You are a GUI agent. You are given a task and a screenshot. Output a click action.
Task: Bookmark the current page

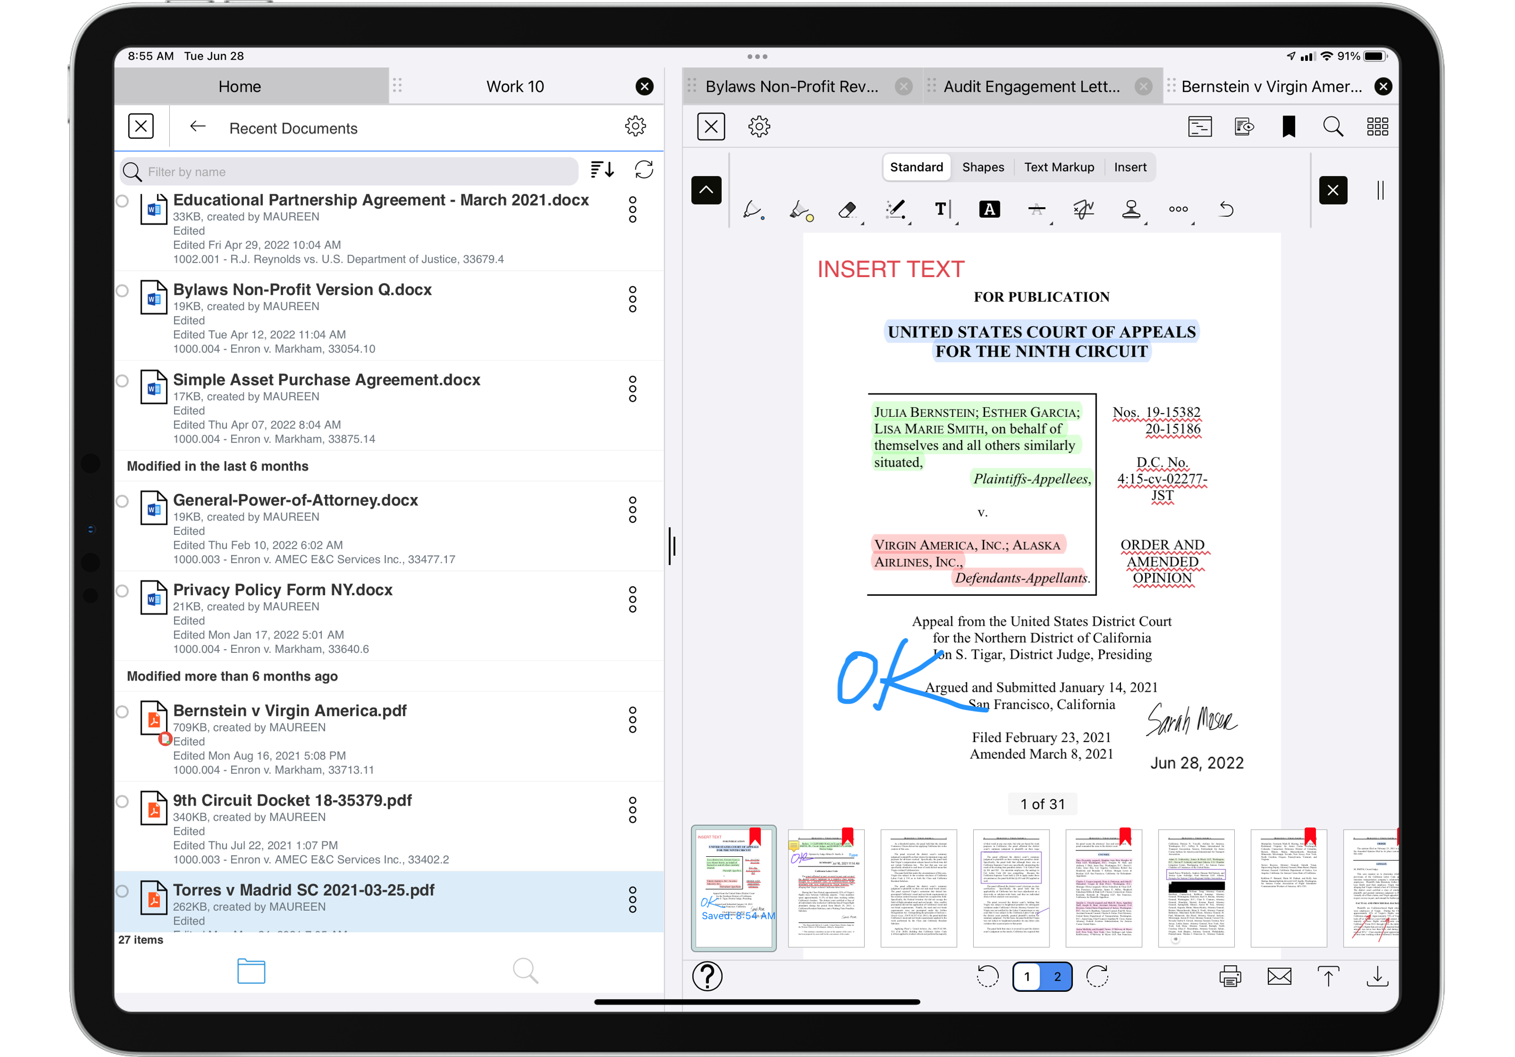(x=1289, y=127)
